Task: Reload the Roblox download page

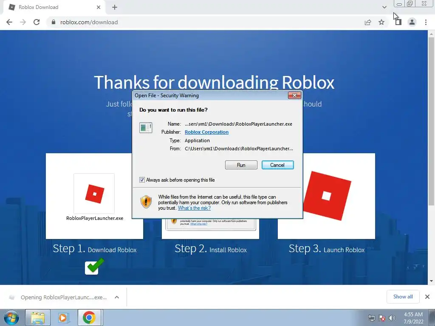Action: coord(37,22)
